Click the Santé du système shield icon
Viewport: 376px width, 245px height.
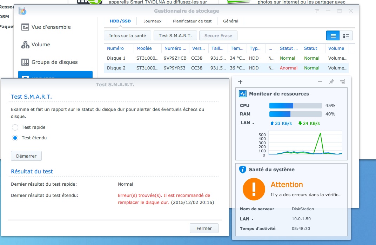(x=243, y=170)
